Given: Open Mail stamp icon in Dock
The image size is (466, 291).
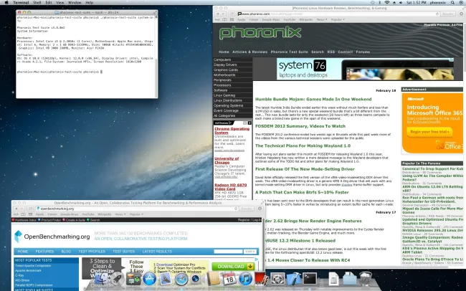Looking at the screenshot, I should pyautogui.click(x=166, y=279).
